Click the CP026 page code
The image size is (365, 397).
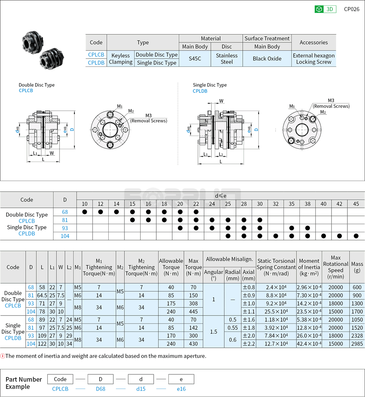point(352,9)
